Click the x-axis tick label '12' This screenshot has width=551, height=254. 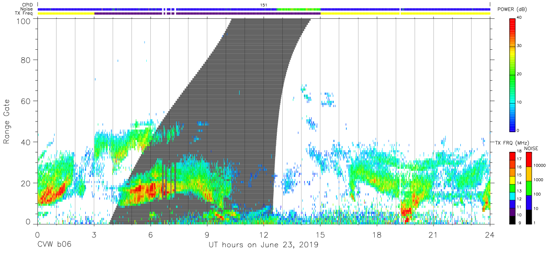click(x=264, y=234)
